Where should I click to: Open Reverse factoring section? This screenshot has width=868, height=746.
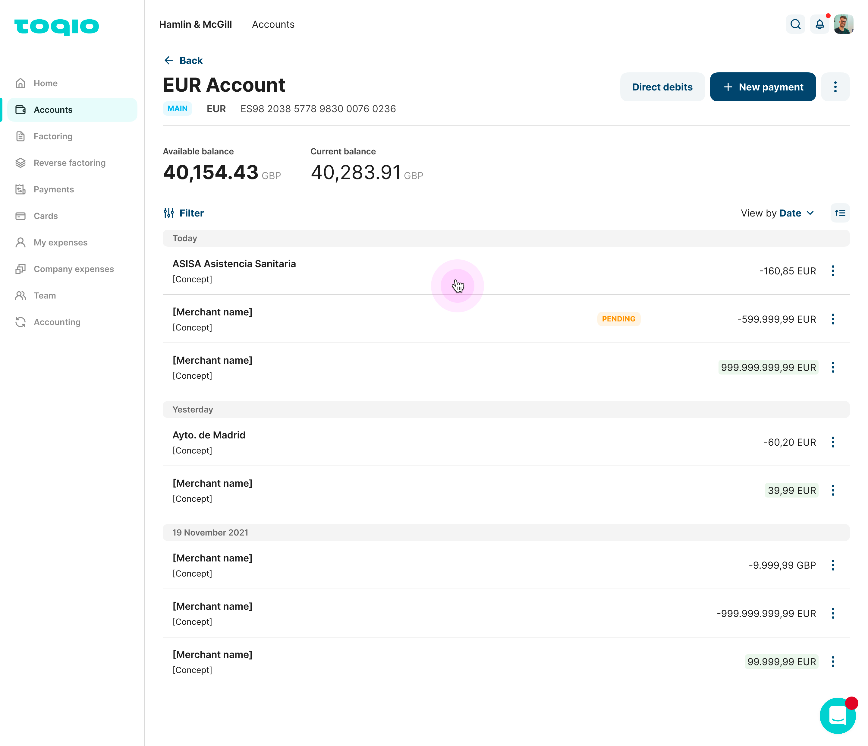(70, 163)
